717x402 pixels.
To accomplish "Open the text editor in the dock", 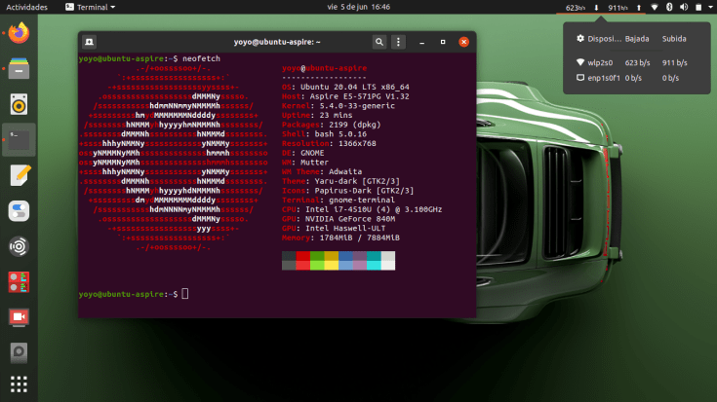I will [x=19, y=175].
